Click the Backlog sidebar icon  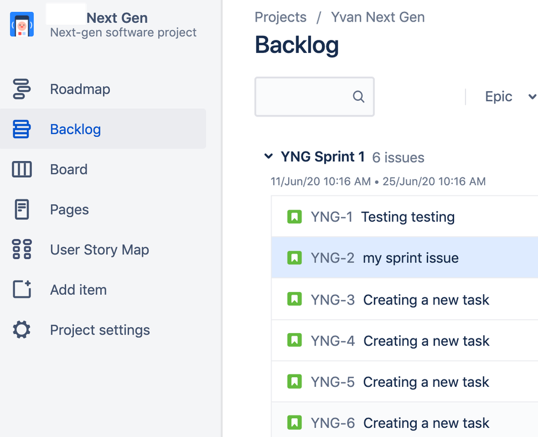pos(22,129)
